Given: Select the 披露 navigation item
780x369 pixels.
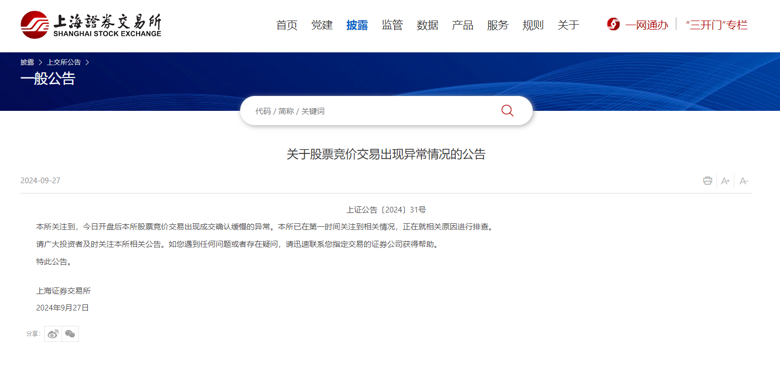Looking at the screenshot, I should [357, 25].
